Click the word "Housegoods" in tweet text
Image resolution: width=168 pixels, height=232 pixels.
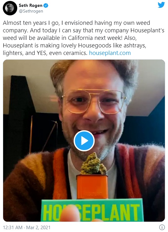(95, 46)
